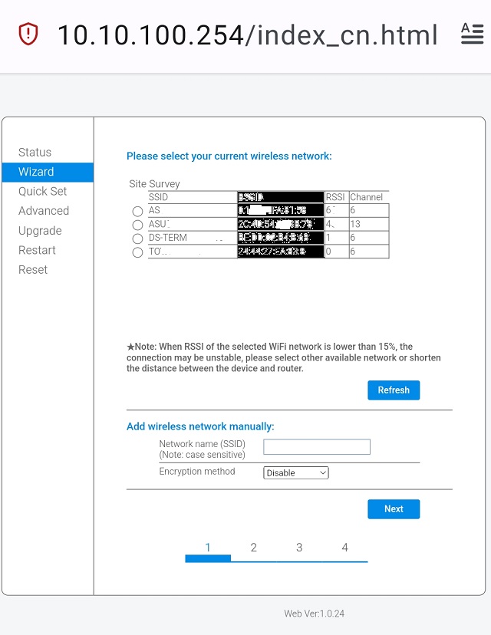Open the Status menu item

(35, 153)
